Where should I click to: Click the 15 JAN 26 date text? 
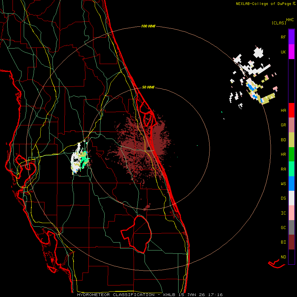[191, 295]
